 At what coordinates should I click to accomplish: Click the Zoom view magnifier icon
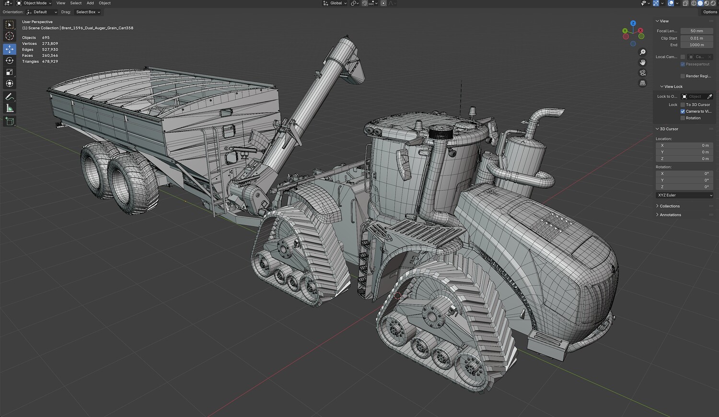point(643,52)
